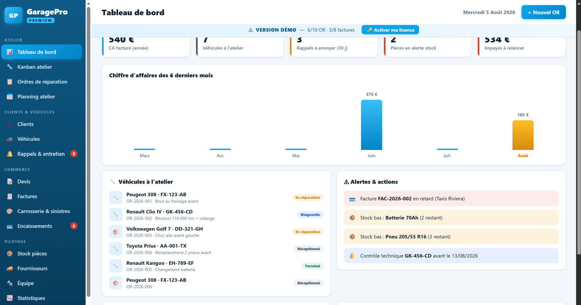Click the Stock pièces box icon

pos(10,254)
